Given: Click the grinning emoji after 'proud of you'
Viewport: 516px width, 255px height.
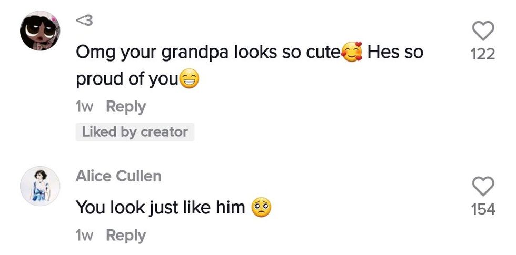Looking at the screenshot, I should pyautogui.click(x=190, y=79).
